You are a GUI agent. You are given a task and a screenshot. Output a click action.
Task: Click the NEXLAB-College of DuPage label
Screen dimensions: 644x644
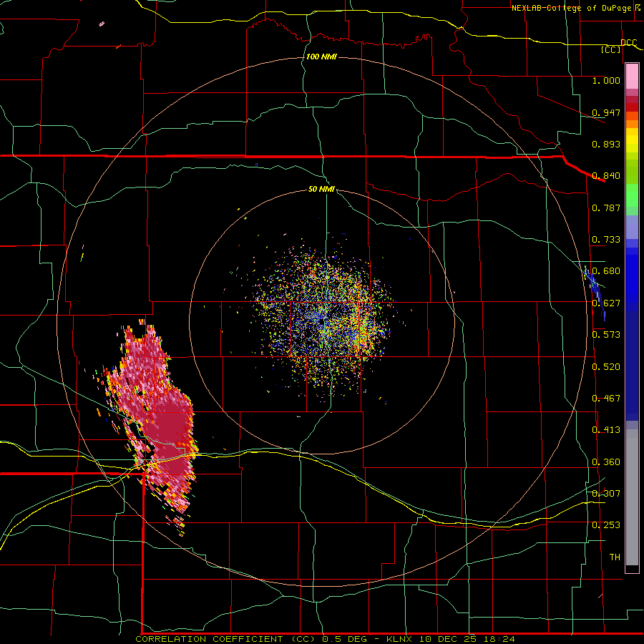[x=572, y=8]
